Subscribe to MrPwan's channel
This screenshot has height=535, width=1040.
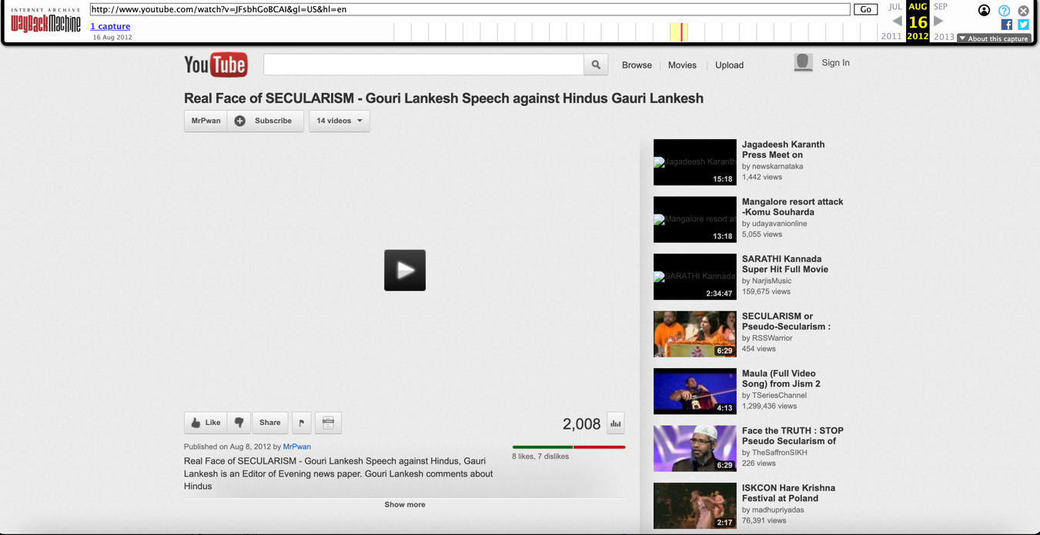(265, 121)
